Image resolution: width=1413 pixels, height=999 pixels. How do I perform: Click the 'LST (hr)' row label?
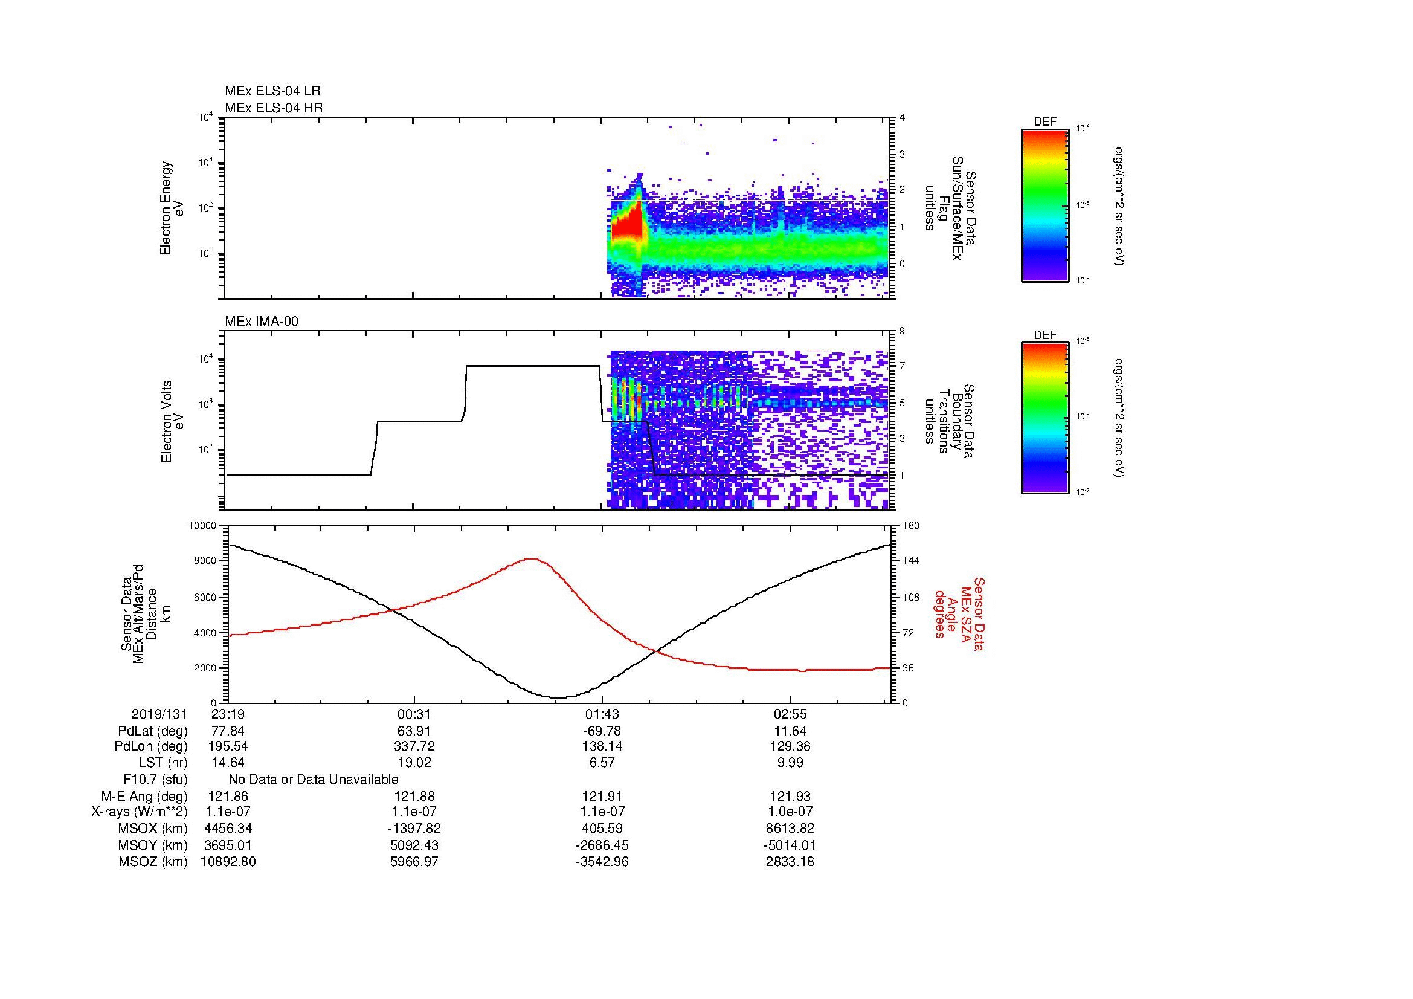pos(163,763)
